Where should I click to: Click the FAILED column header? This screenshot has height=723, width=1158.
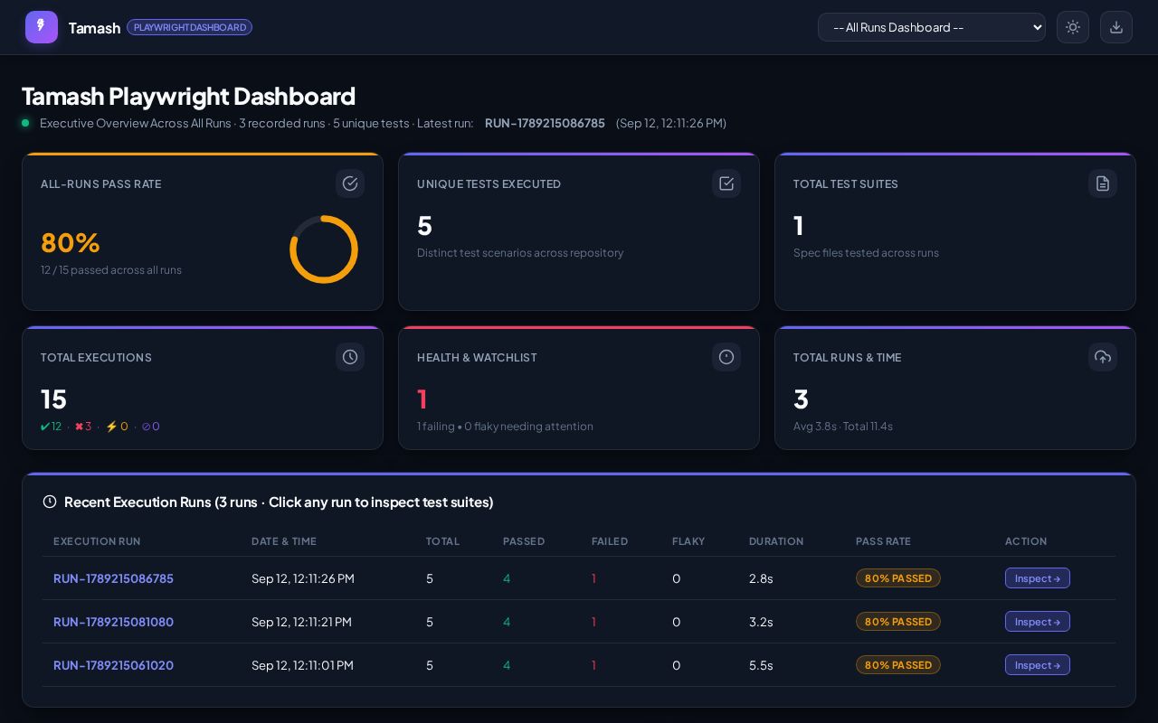[610, 541]
